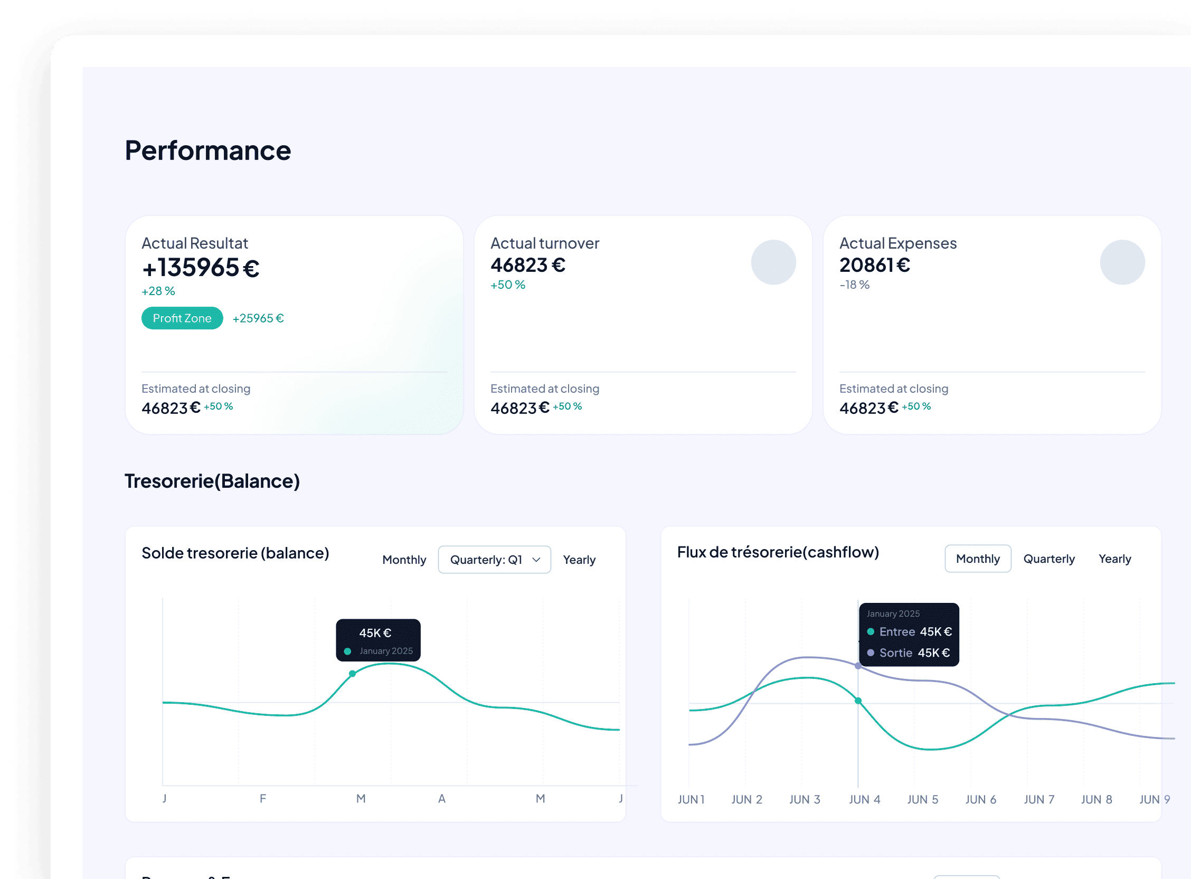Click the January 2025 cashflow tooltip

pos(909,634)
